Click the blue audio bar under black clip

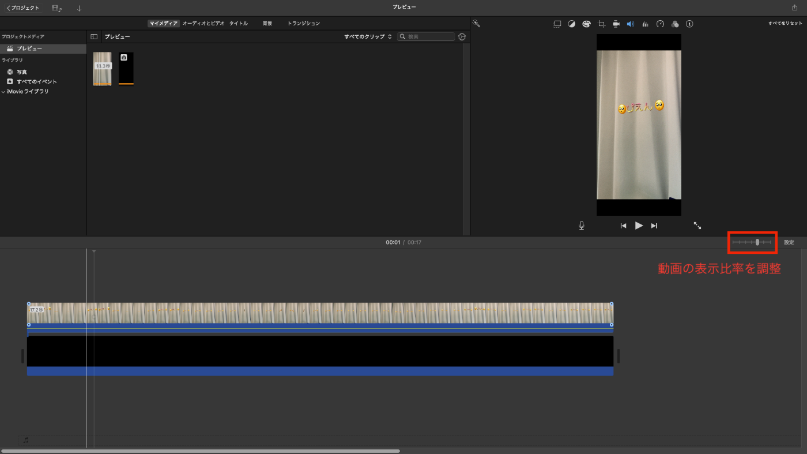320,372
